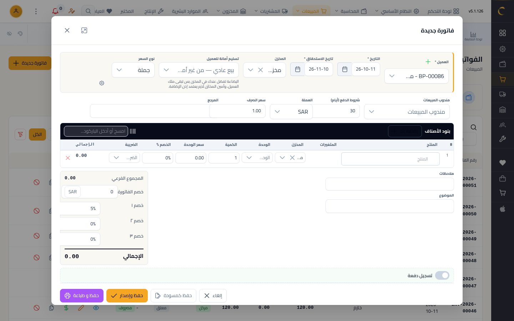Click the ملاحظات notes field
Screen dimensions: 514x321
(390, 184)
